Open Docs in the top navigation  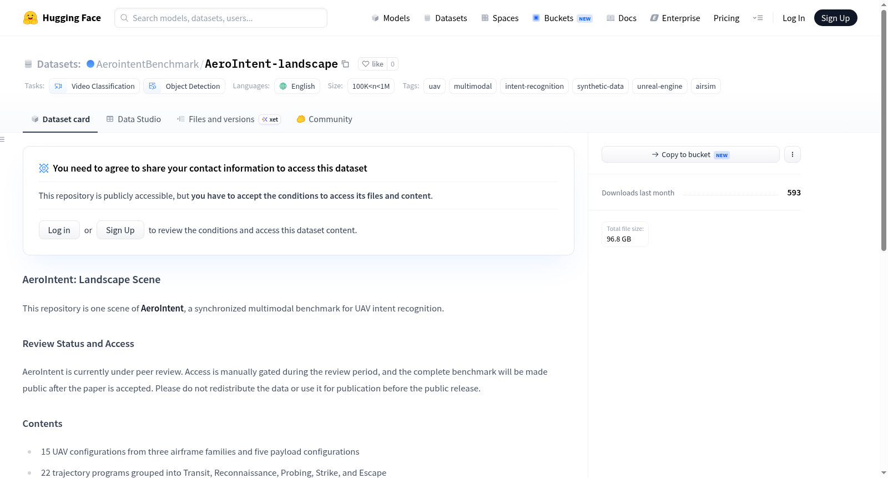[x=622, y=18]
